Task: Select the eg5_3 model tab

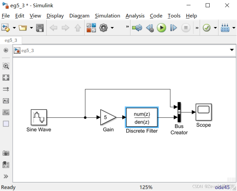Action: click(x=11, y=40)
